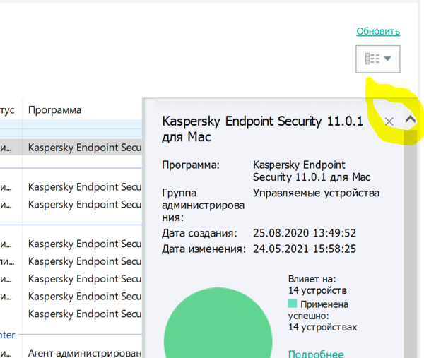Select the Агент администрирования policy row
Image resolution: width=424 pixels, height=358 pixels.
85,352
